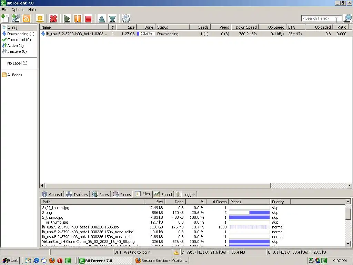Click the green Start torrent icon
Screen dimensions: 353x265
coord(67,19)
